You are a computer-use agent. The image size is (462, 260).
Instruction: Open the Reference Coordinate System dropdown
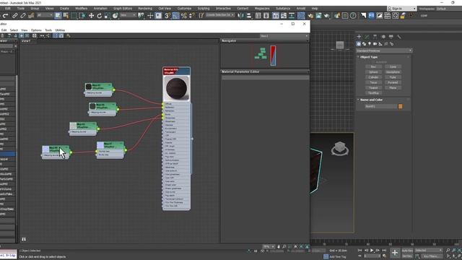[128, 15]
